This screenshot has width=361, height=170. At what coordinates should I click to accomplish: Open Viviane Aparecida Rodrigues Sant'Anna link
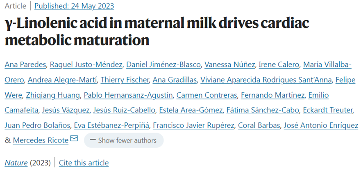tap(266, 80)
